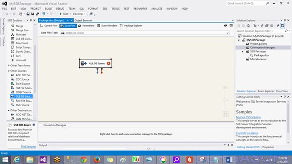Open the FILE menu

click(x=4, y=9)
